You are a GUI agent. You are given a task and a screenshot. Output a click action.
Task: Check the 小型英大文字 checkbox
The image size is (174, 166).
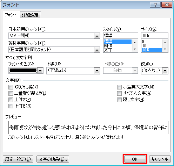[119, 87]
